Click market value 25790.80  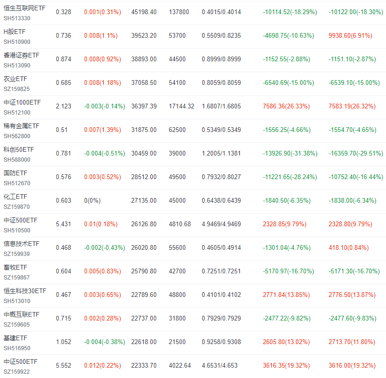coord(144,271)
